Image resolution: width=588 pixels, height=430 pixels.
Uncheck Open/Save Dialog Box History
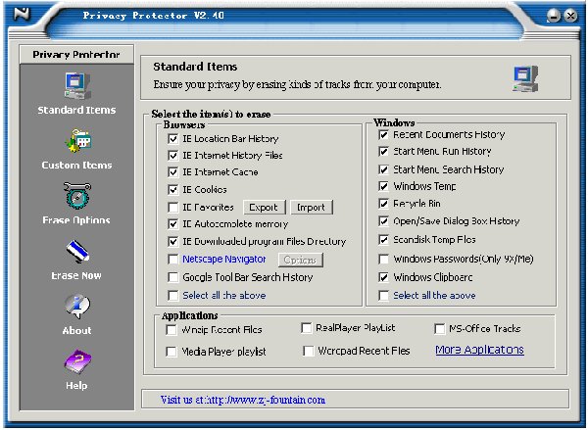click(383, 221)
